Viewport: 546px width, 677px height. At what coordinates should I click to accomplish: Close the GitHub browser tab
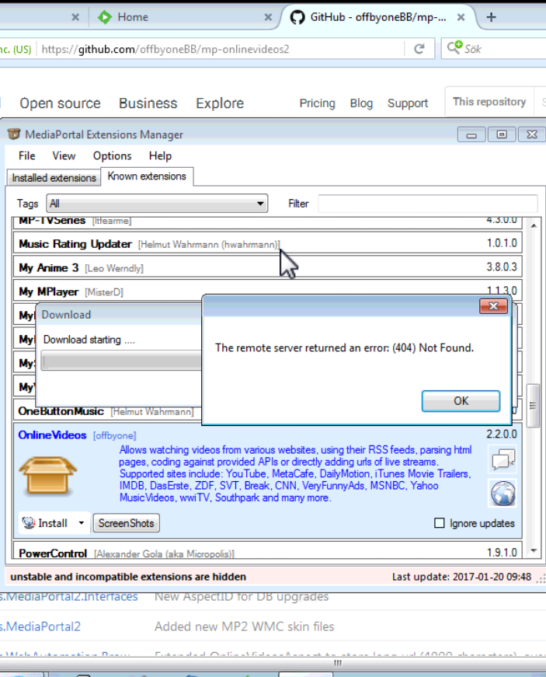[461, 17]
